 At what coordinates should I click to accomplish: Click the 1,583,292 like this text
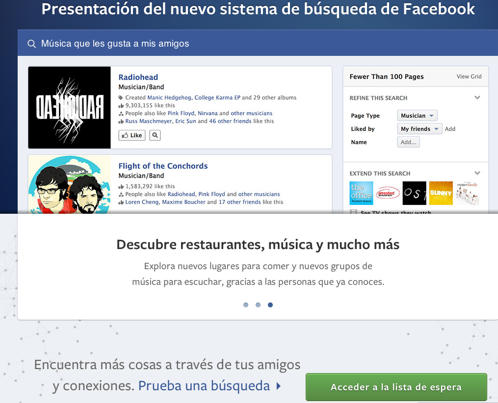click(x=150, y=186)
